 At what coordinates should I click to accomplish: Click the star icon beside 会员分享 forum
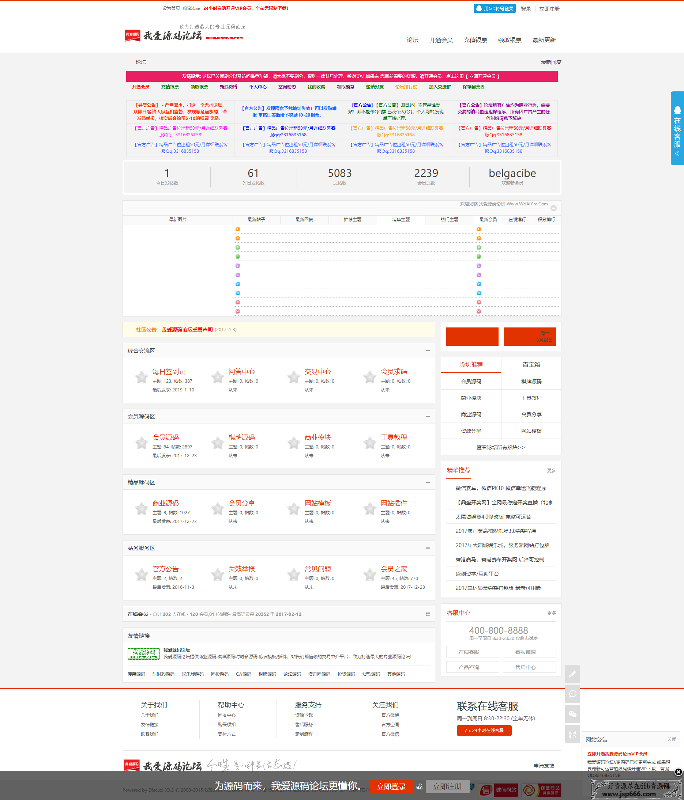218,508
